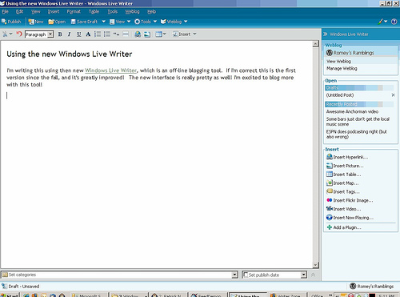The width and height of the screenshot is (400, 297).
Task: Click Insert Flickr Image in sidebar
Action: click(350, 200)
